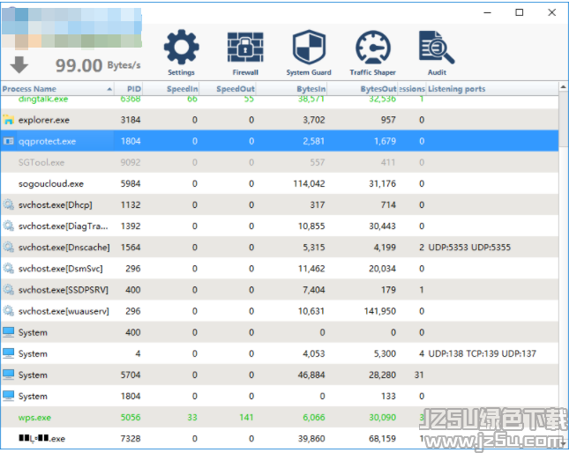Image resolution: width=569 pixels, height=453 pixels.
Task: Select the svchost.exe[Dnscache] row
Action: (64, 248)
